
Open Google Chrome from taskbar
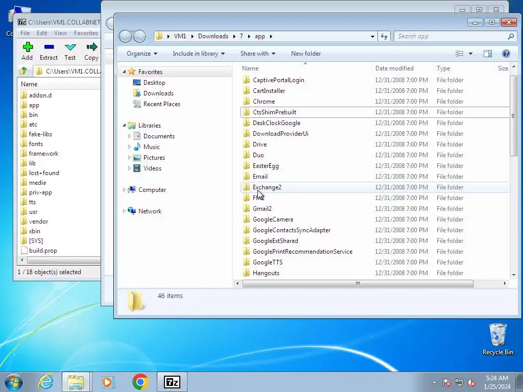[140, 382]
